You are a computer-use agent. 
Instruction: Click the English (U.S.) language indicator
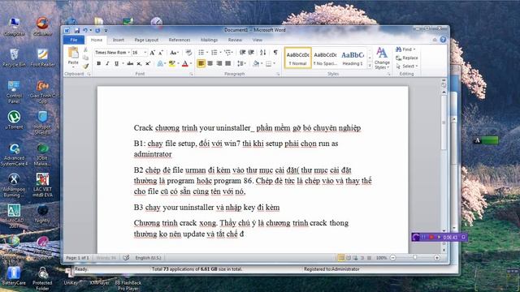148,258
